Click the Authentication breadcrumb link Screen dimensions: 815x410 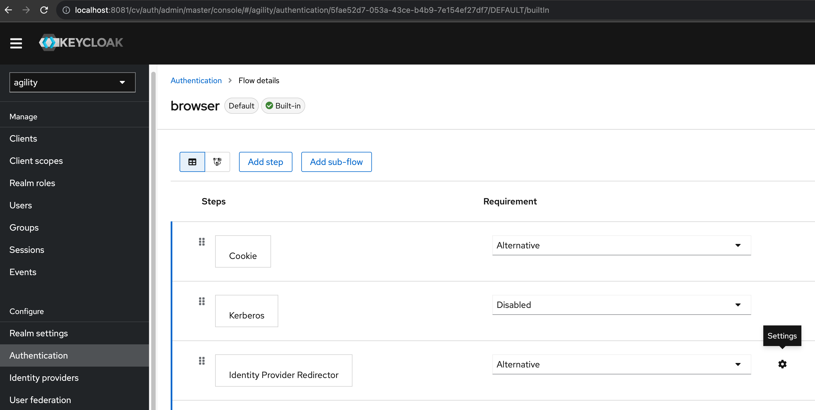click(x=197, y=81)
